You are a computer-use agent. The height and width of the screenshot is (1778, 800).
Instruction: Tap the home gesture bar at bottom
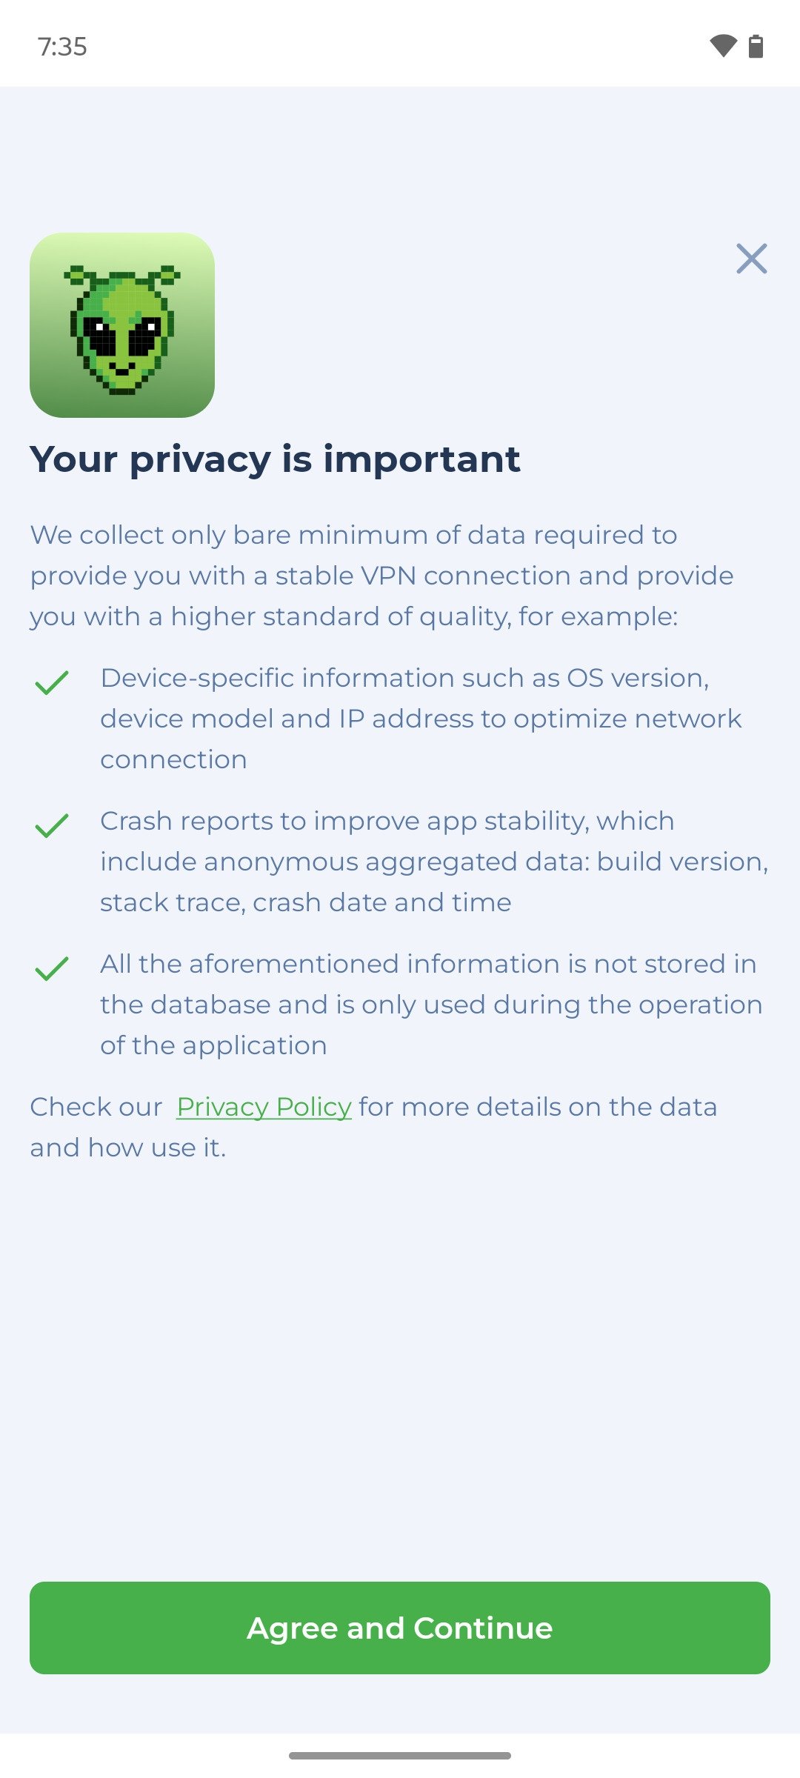[400, 1755]
